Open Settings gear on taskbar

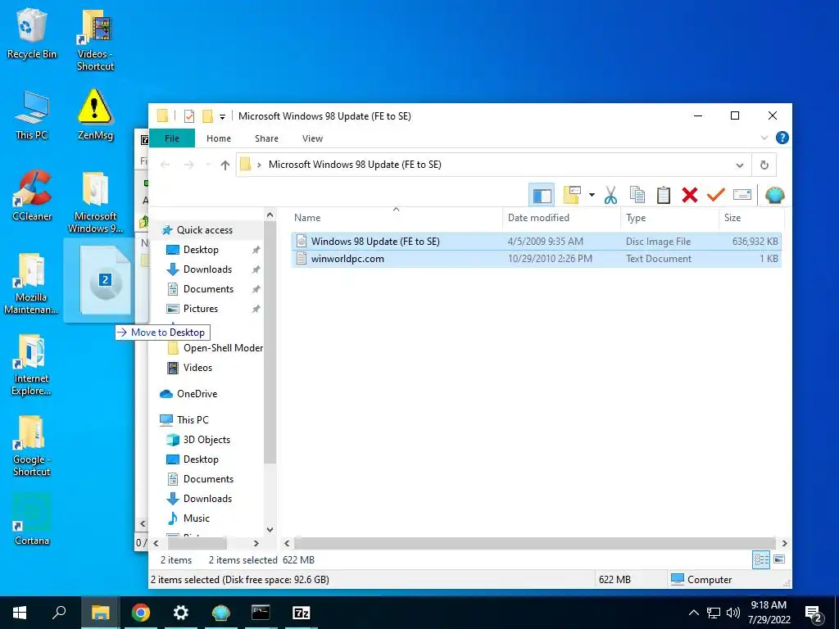pyautogui.click(x=181, y=613)
